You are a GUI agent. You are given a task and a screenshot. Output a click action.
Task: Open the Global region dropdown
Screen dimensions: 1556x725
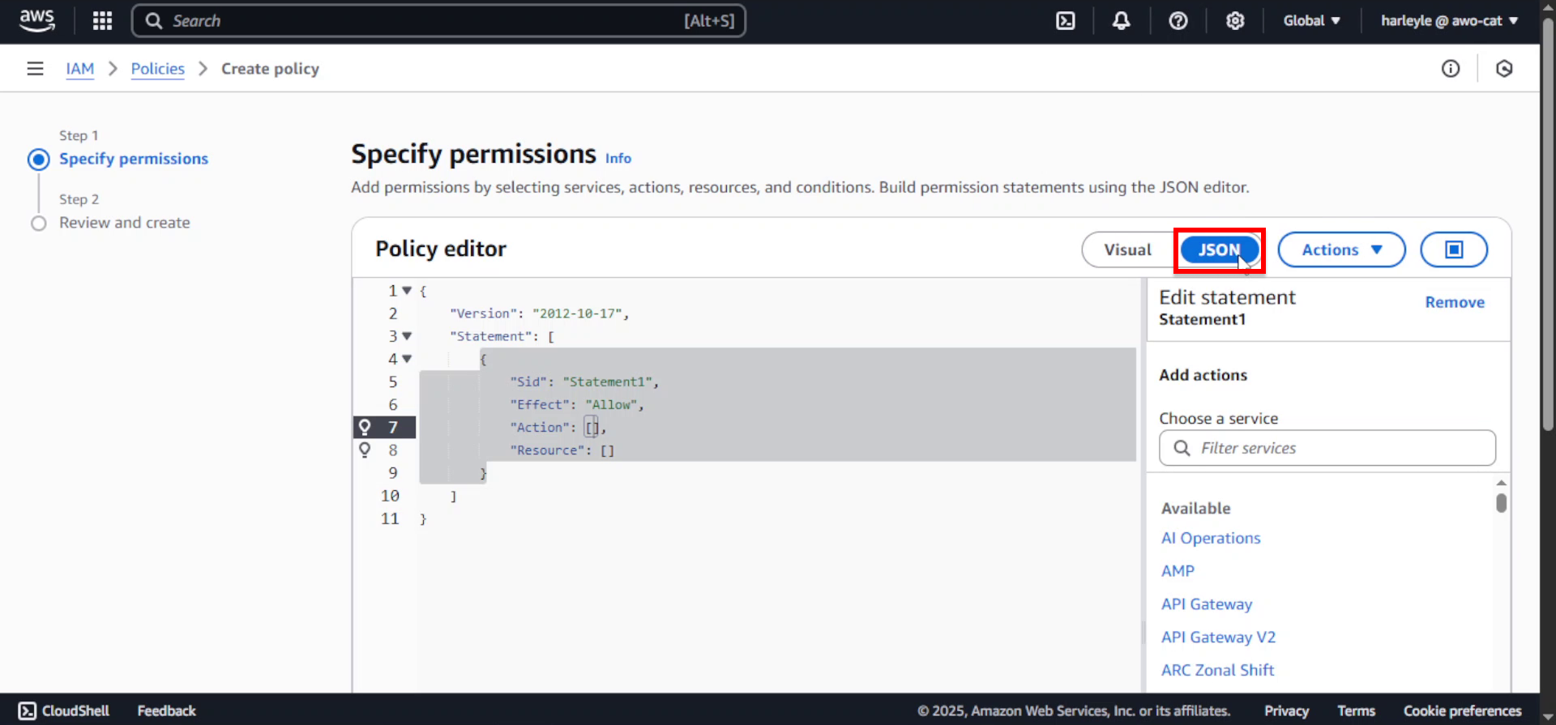click(1311, 21)
